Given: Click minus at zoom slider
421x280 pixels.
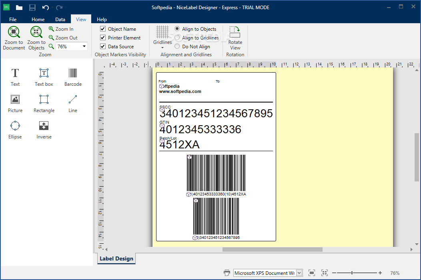Looking at the screenshot, I should [x=334, y=273].
